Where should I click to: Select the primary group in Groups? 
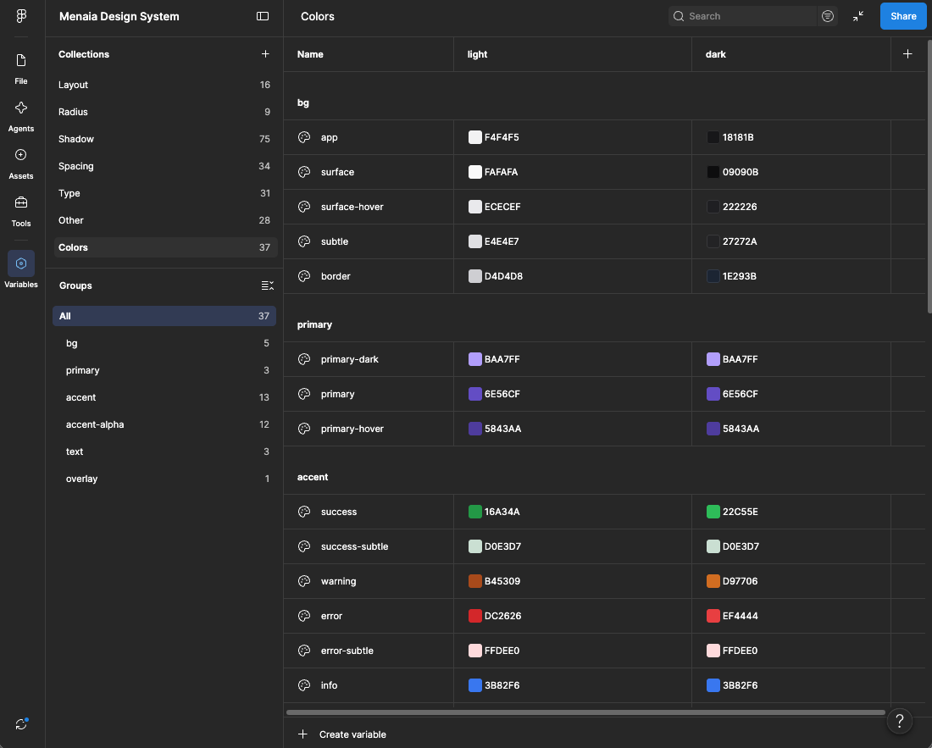[164, 370]
